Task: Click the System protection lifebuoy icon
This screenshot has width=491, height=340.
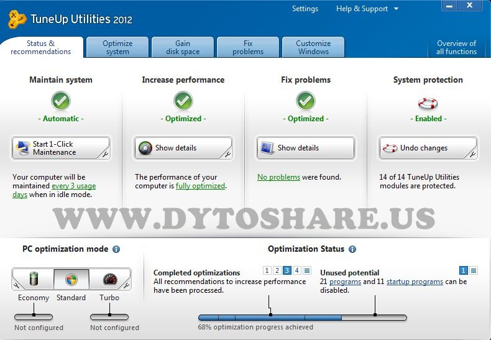Action: [x=428, y=103]
